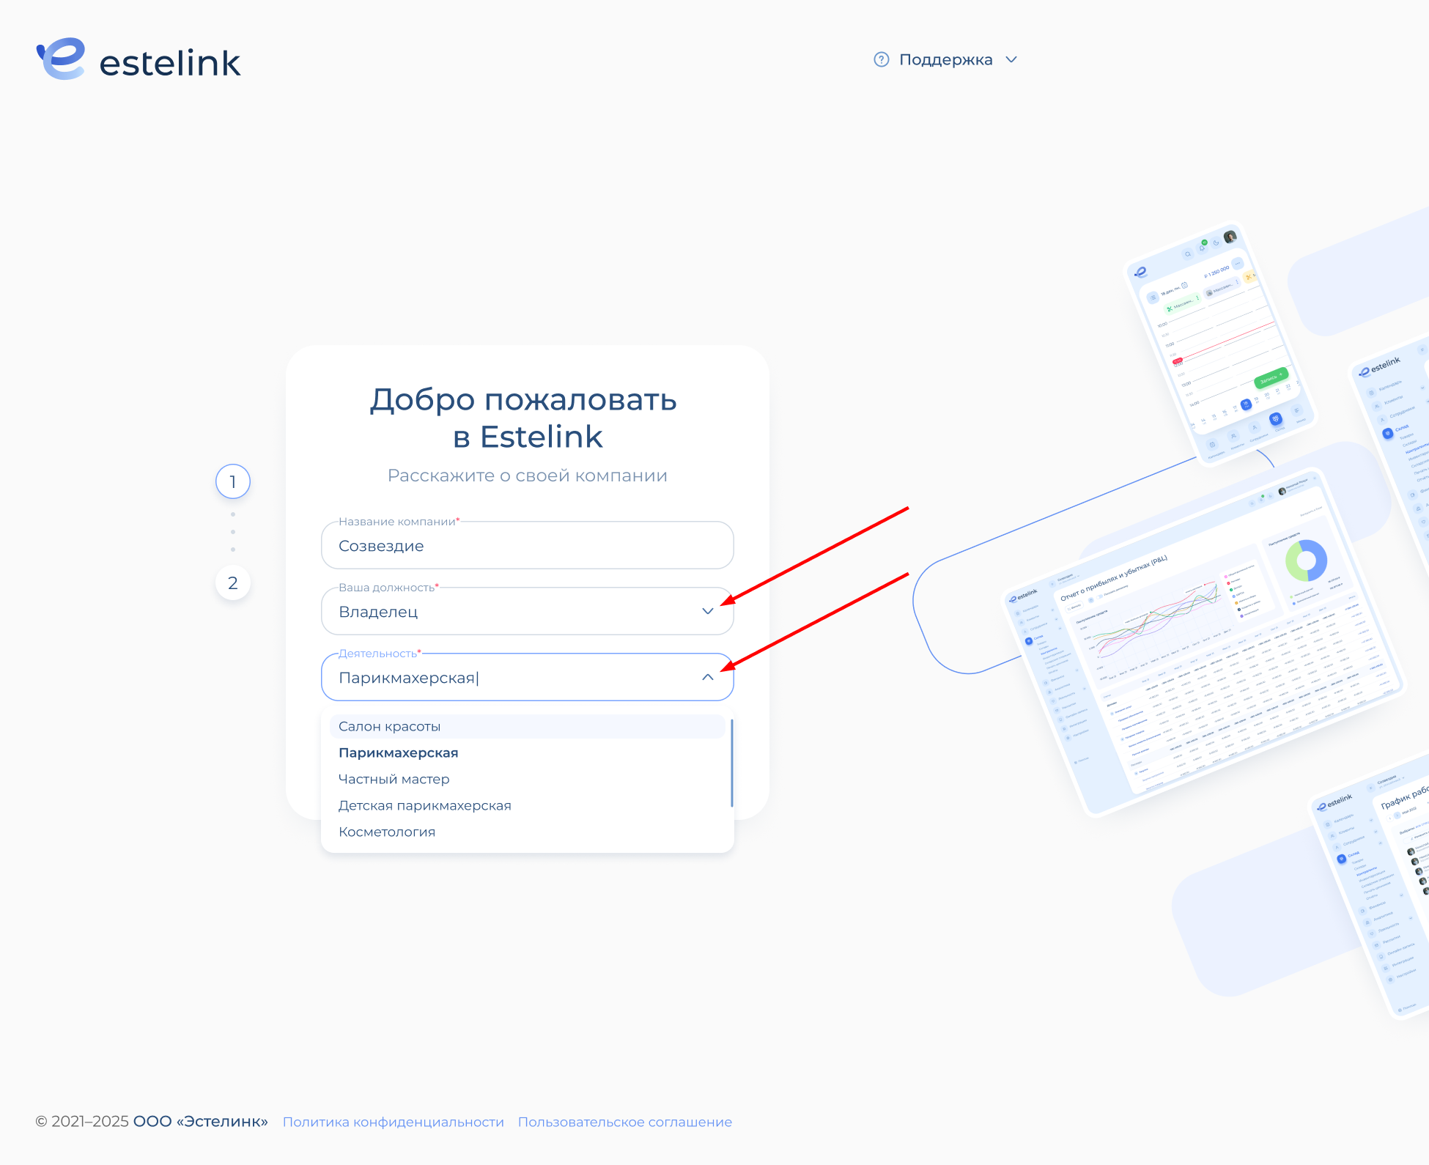Select Парикмахерская option in list

[527, 752]
